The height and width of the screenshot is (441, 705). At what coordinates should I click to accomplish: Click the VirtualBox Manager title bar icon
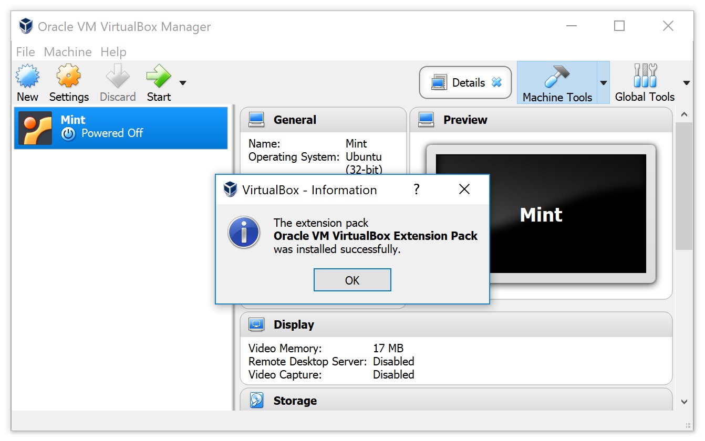(25, 26)
